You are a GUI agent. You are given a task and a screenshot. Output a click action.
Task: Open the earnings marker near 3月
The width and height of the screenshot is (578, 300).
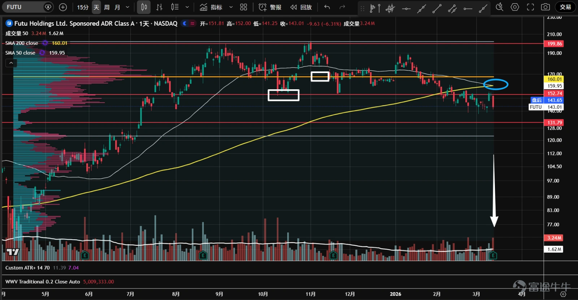click(493, 256)
